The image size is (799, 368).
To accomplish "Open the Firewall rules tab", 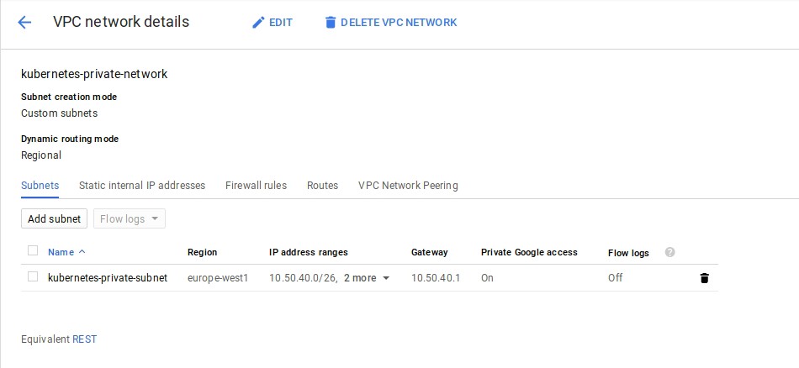I will click(x=256, y=186).
